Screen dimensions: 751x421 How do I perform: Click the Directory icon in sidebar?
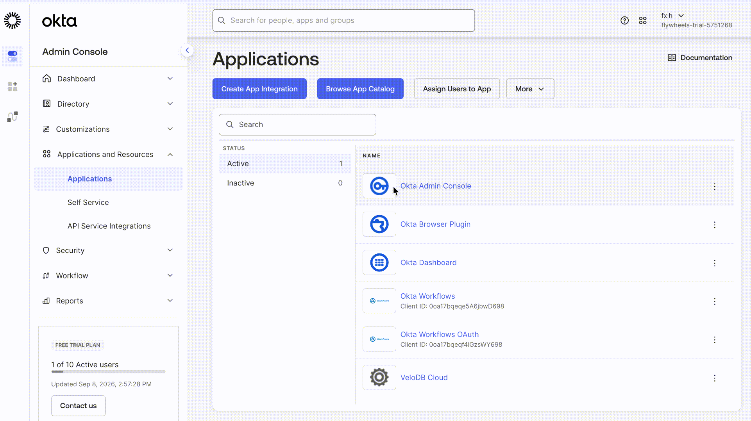47,103
